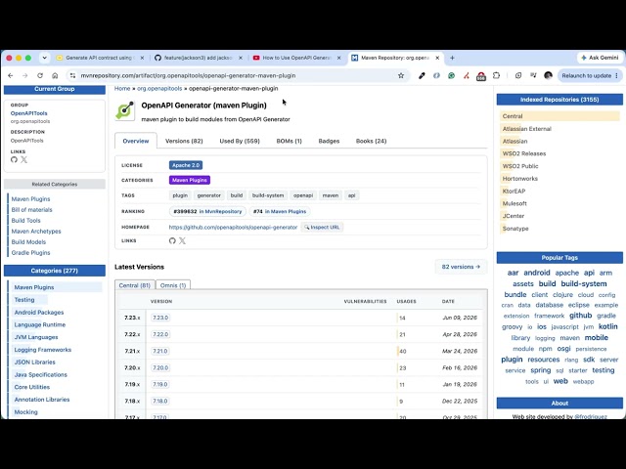Click the OpenAPI Generator logo image
Viewport: 626px width, 469px height.
pyautogui.click(x=125, y=110)
